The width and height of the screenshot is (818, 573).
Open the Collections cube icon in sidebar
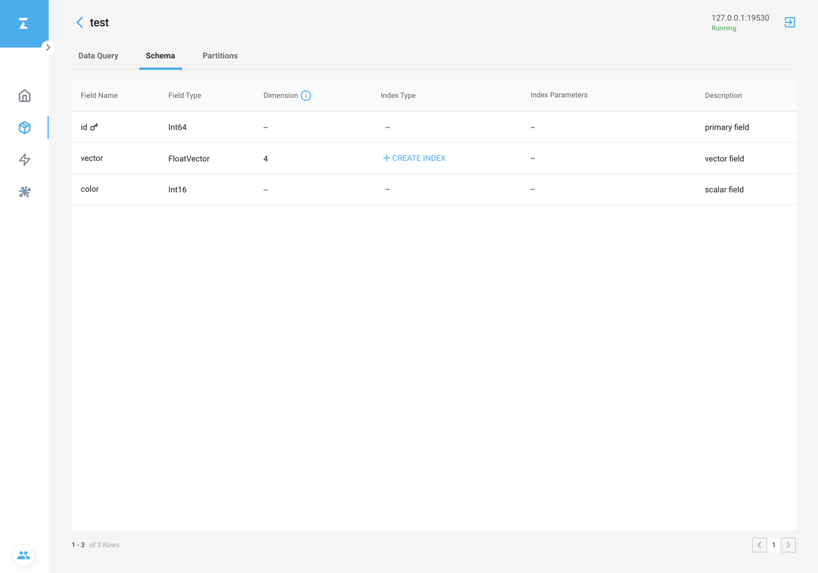point(24,128)
